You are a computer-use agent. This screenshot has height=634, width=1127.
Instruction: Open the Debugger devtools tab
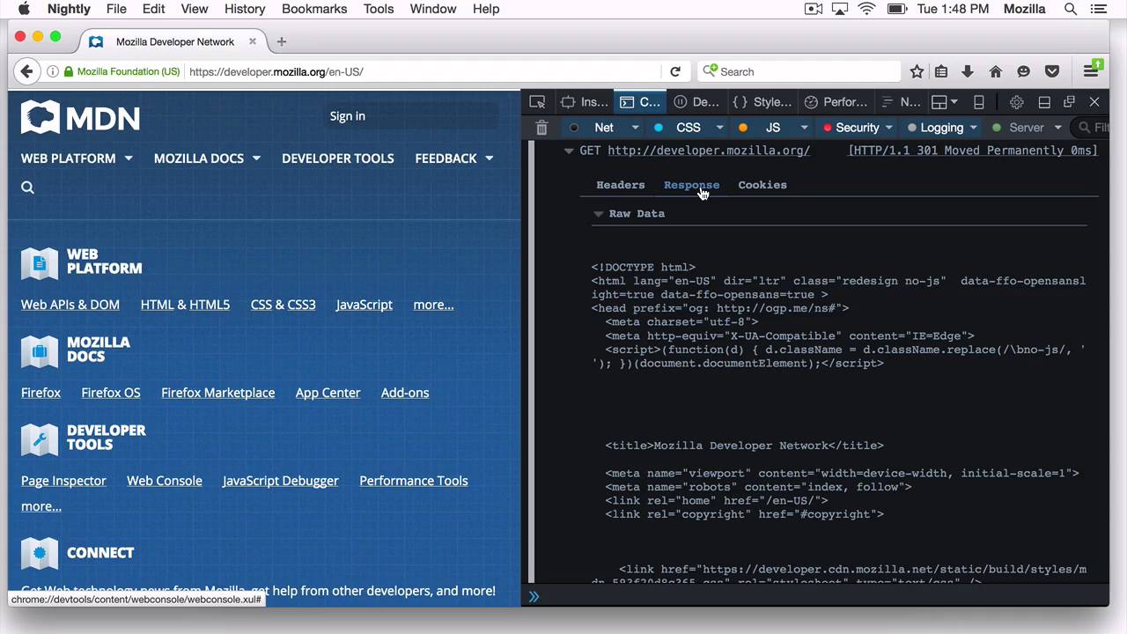(696, 102)
